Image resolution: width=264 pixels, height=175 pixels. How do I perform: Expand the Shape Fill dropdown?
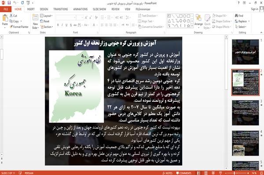click(x=220, y=16)
